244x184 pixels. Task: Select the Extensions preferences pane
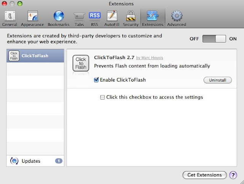click(152, 19)
